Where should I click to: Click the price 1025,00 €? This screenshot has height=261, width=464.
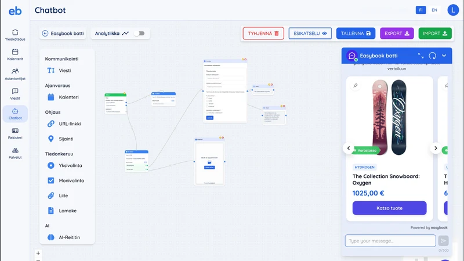[x=368, y=193]
